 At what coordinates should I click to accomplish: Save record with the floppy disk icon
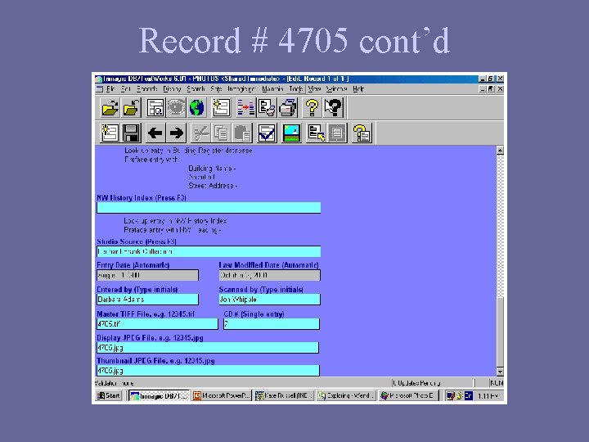[131, 133]
